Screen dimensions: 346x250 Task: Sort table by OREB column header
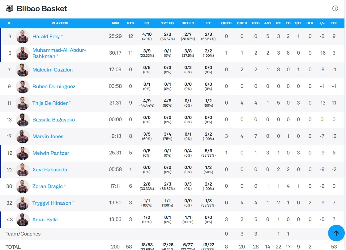(x=226, y=23)
